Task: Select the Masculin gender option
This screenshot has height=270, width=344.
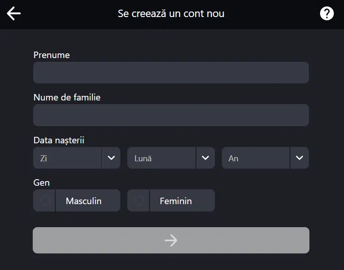Action: pos(77,200)
